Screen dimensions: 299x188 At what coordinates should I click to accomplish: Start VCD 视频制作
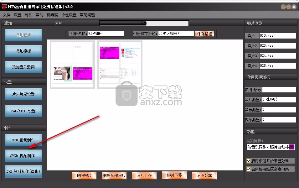pos(23,140)
